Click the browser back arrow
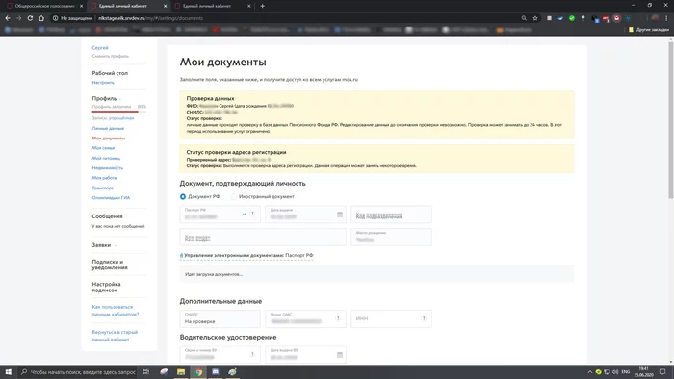The image size is (674, 379). pyautogui.click(x=8, y=18)
